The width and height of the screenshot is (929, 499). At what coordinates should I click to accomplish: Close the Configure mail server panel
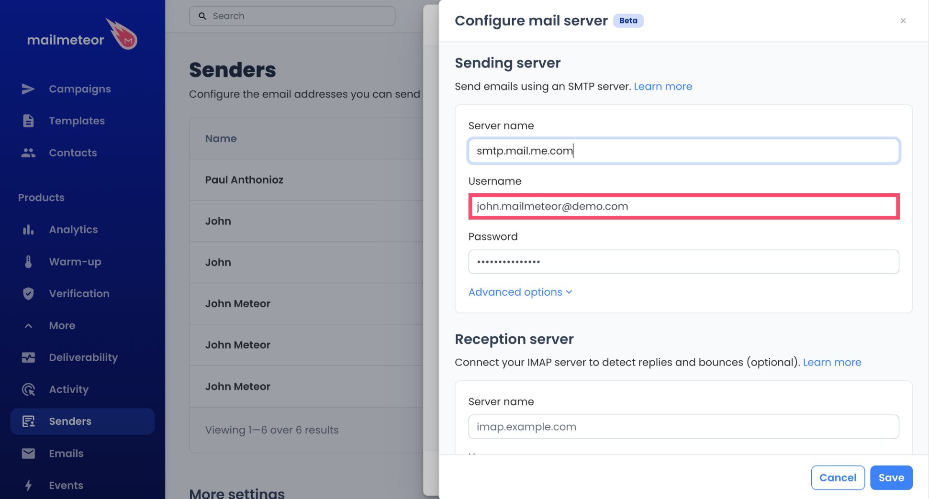click(903, 21)
